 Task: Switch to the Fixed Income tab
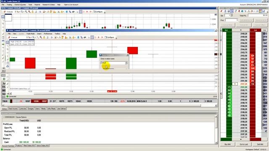click(x=13, y=109)
